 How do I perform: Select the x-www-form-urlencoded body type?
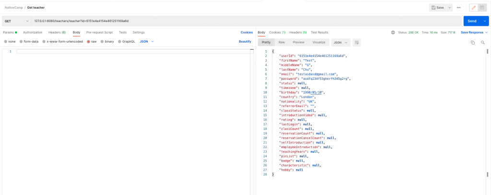[x=63, y=42]
